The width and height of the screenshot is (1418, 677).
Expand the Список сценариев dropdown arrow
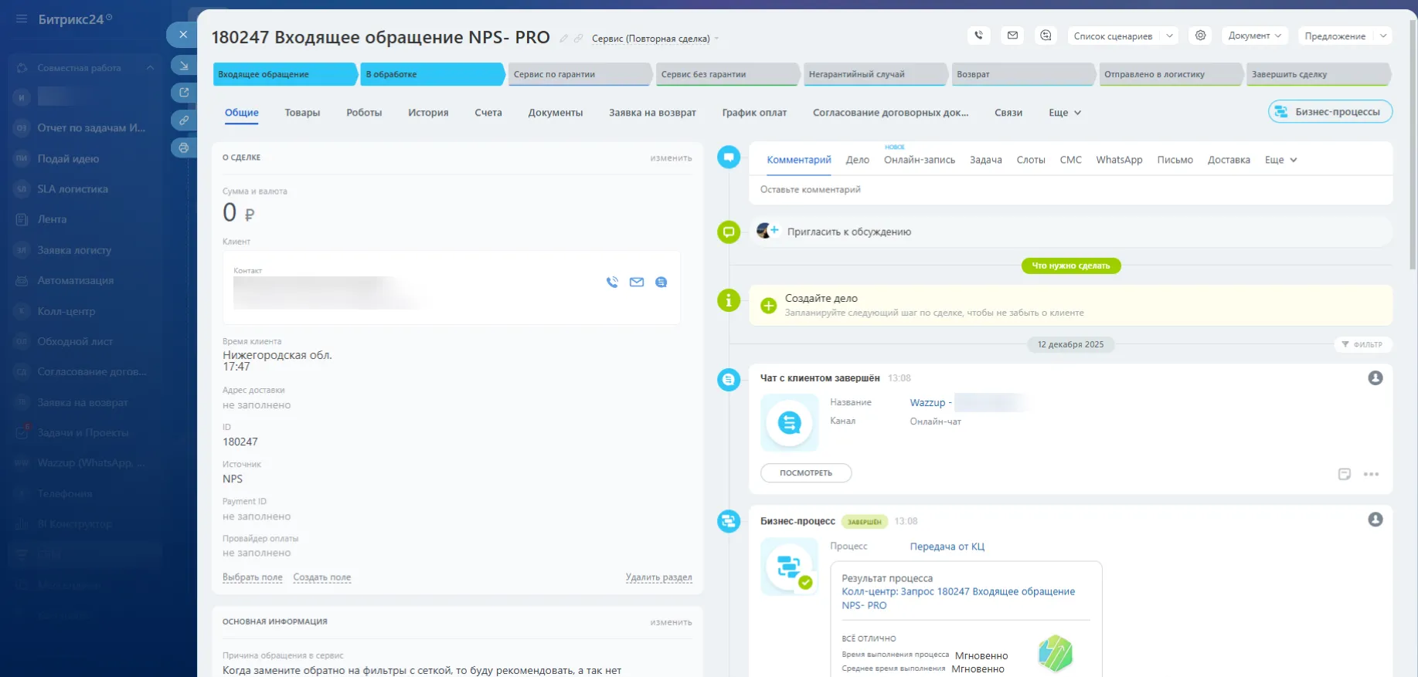(1170, 36)
